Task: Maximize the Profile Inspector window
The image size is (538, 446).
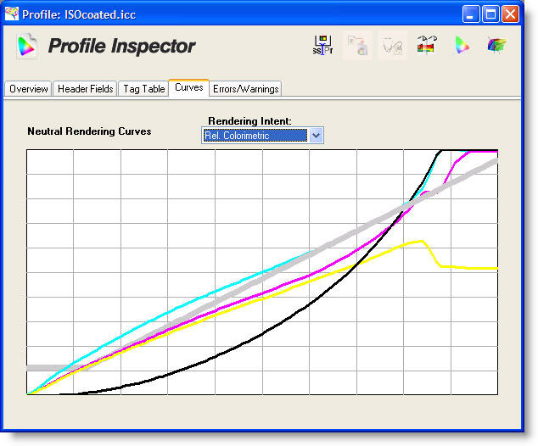Action: point(490,14)
